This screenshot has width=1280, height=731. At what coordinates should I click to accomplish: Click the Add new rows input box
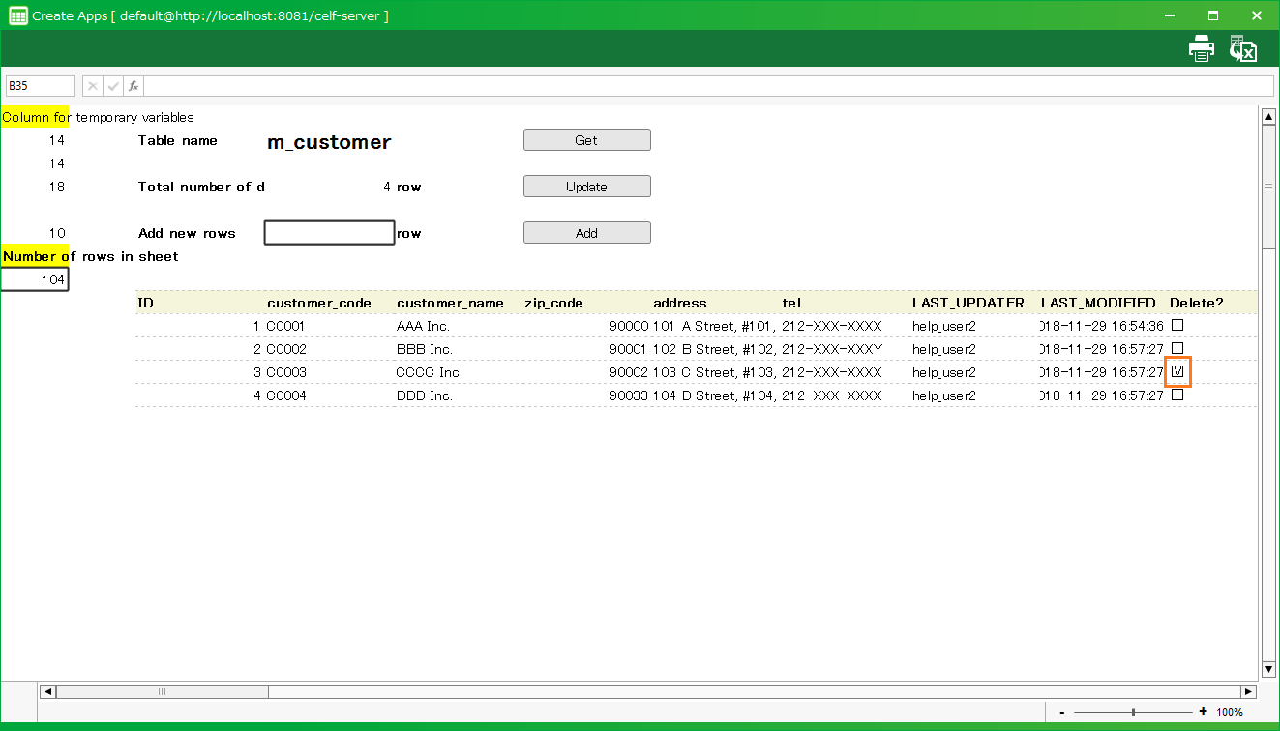click(329, 233)
